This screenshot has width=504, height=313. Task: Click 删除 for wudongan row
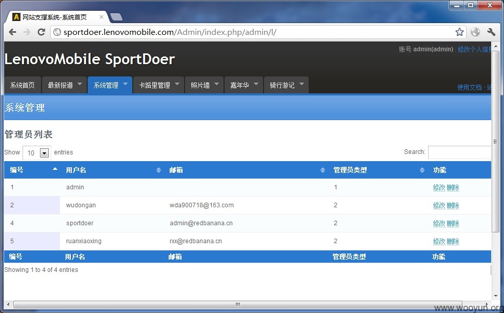point(453,206)
